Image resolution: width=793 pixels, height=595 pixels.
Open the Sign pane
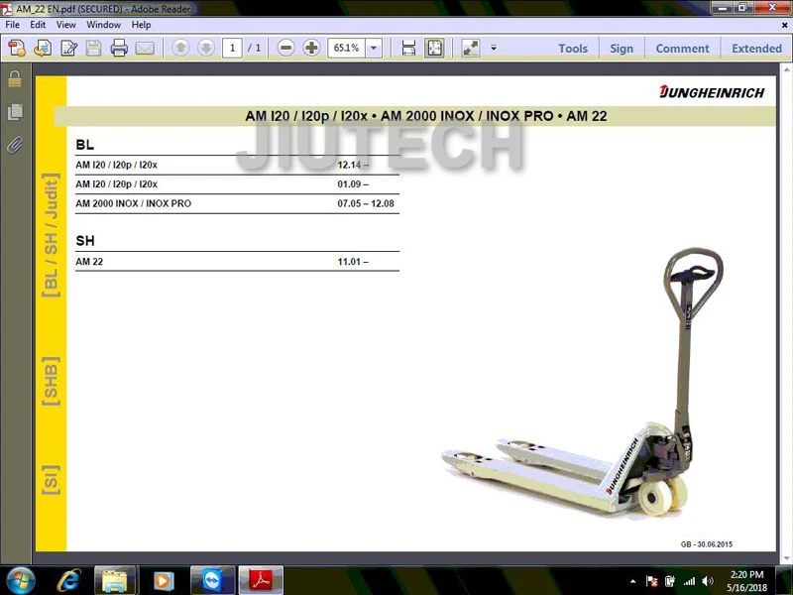click(x=622, y=49)
